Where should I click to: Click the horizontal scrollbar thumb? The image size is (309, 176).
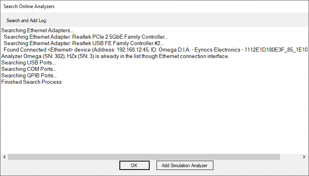[144, 157]
